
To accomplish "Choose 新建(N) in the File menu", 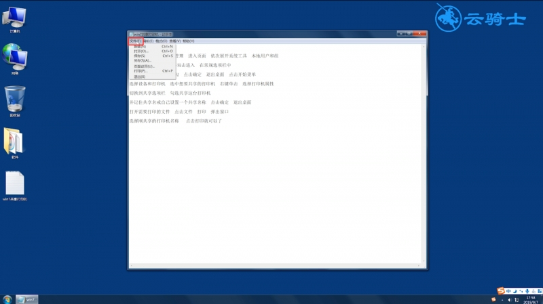I will pyautogui.click(x=152, y=46).
